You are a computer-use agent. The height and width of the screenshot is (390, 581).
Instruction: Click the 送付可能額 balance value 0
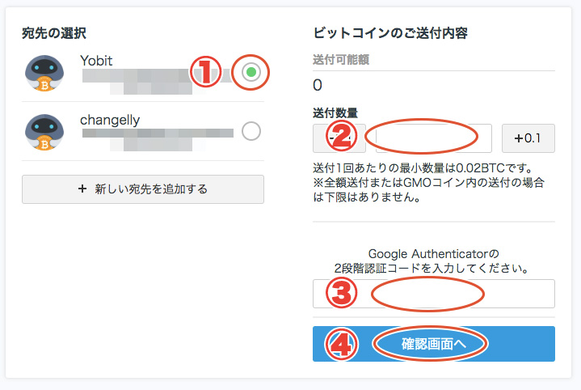tap(318, 85)
